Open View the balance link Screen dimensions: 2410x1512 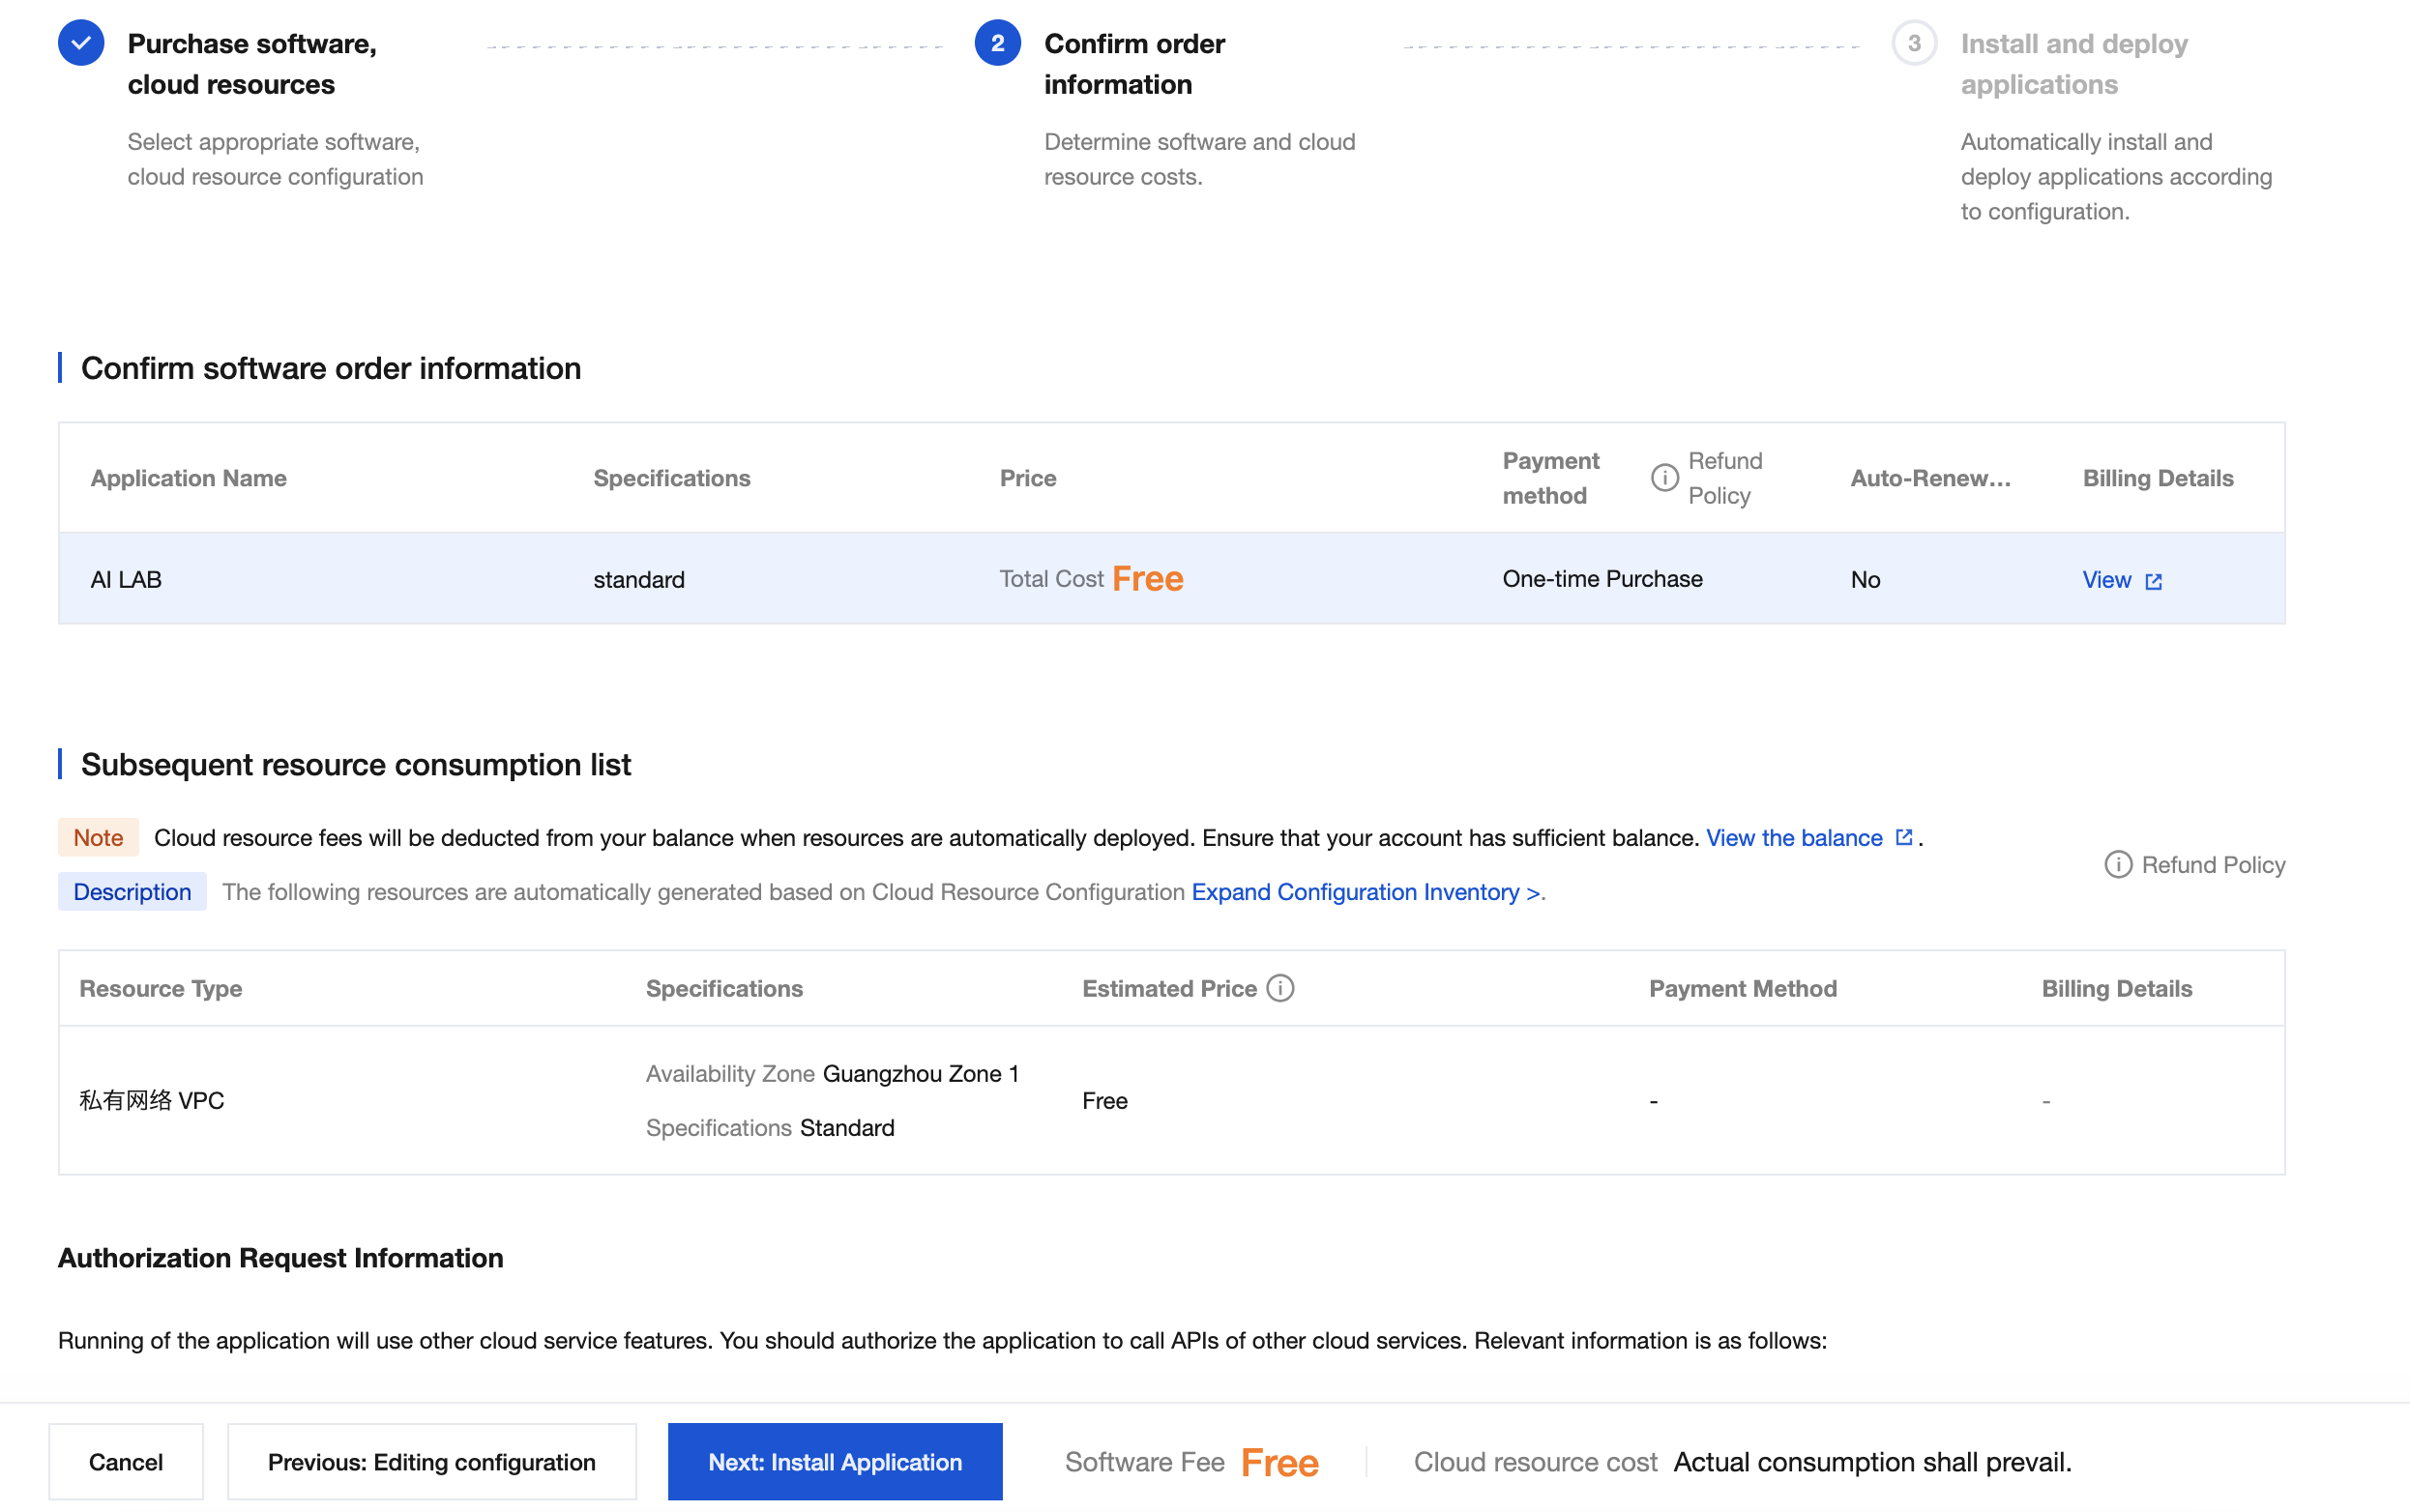coord(1793,837)
